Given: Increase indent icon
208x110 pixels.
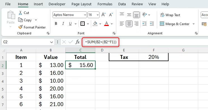Looking at the screenshot, I should pos(152,24).
